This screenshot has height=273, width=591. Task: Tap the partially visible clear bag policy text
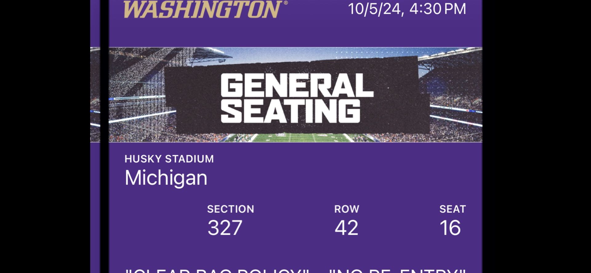click(x=217, y=271)
